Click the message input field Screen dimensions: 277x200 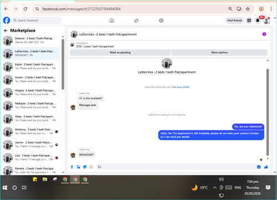tap(176, 167)
